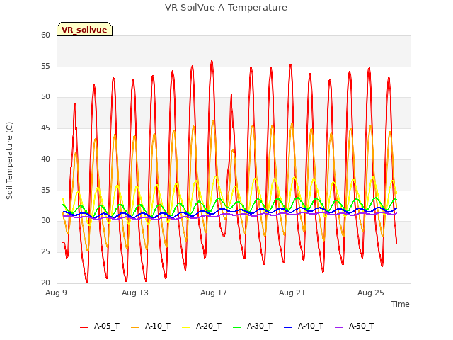Click the 60 y-axis tick label
This screenshot has height=340, width=453.
(45, 35)
